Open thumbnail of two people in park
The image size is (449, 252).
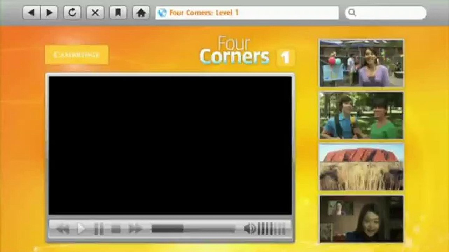coord(361,115)
